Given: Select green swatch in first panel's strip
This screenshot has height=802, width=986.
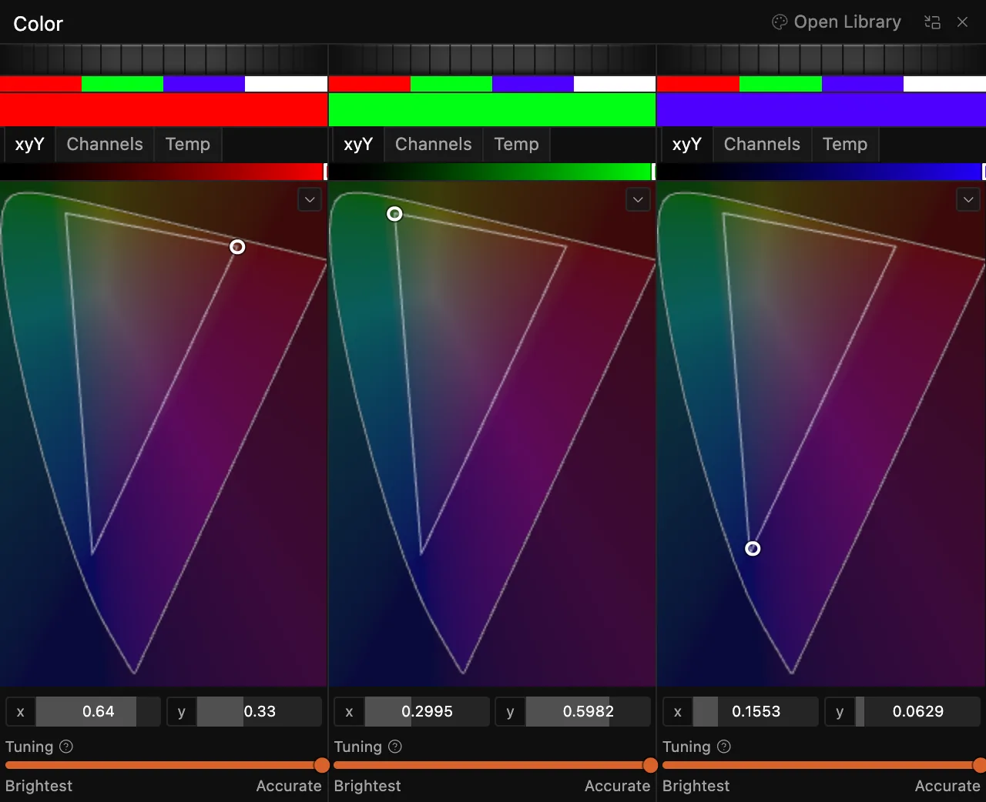Looking at the screenshot, I should [x=122, y=84].
